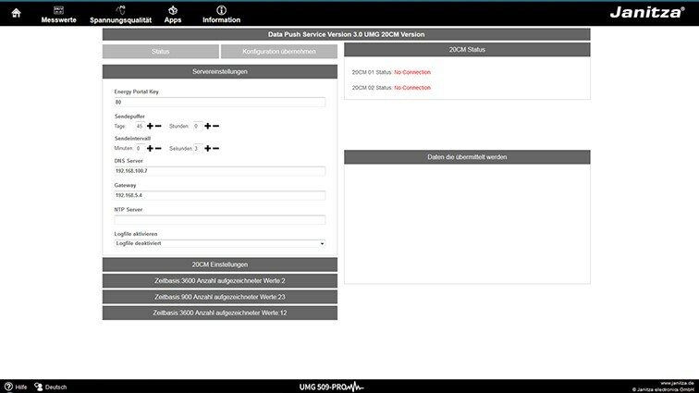Open the Information page

click(221, 14)
